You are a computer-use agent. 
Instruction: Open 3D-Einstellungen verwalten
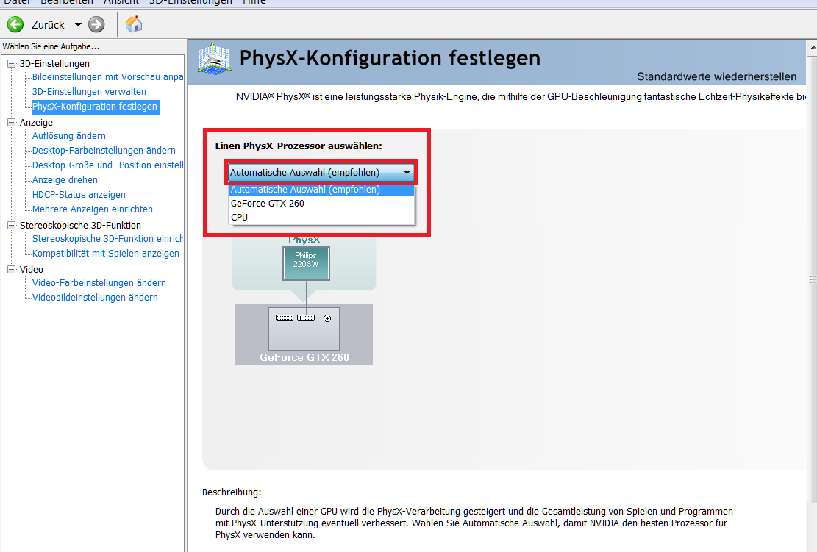[x=89, y=92]
